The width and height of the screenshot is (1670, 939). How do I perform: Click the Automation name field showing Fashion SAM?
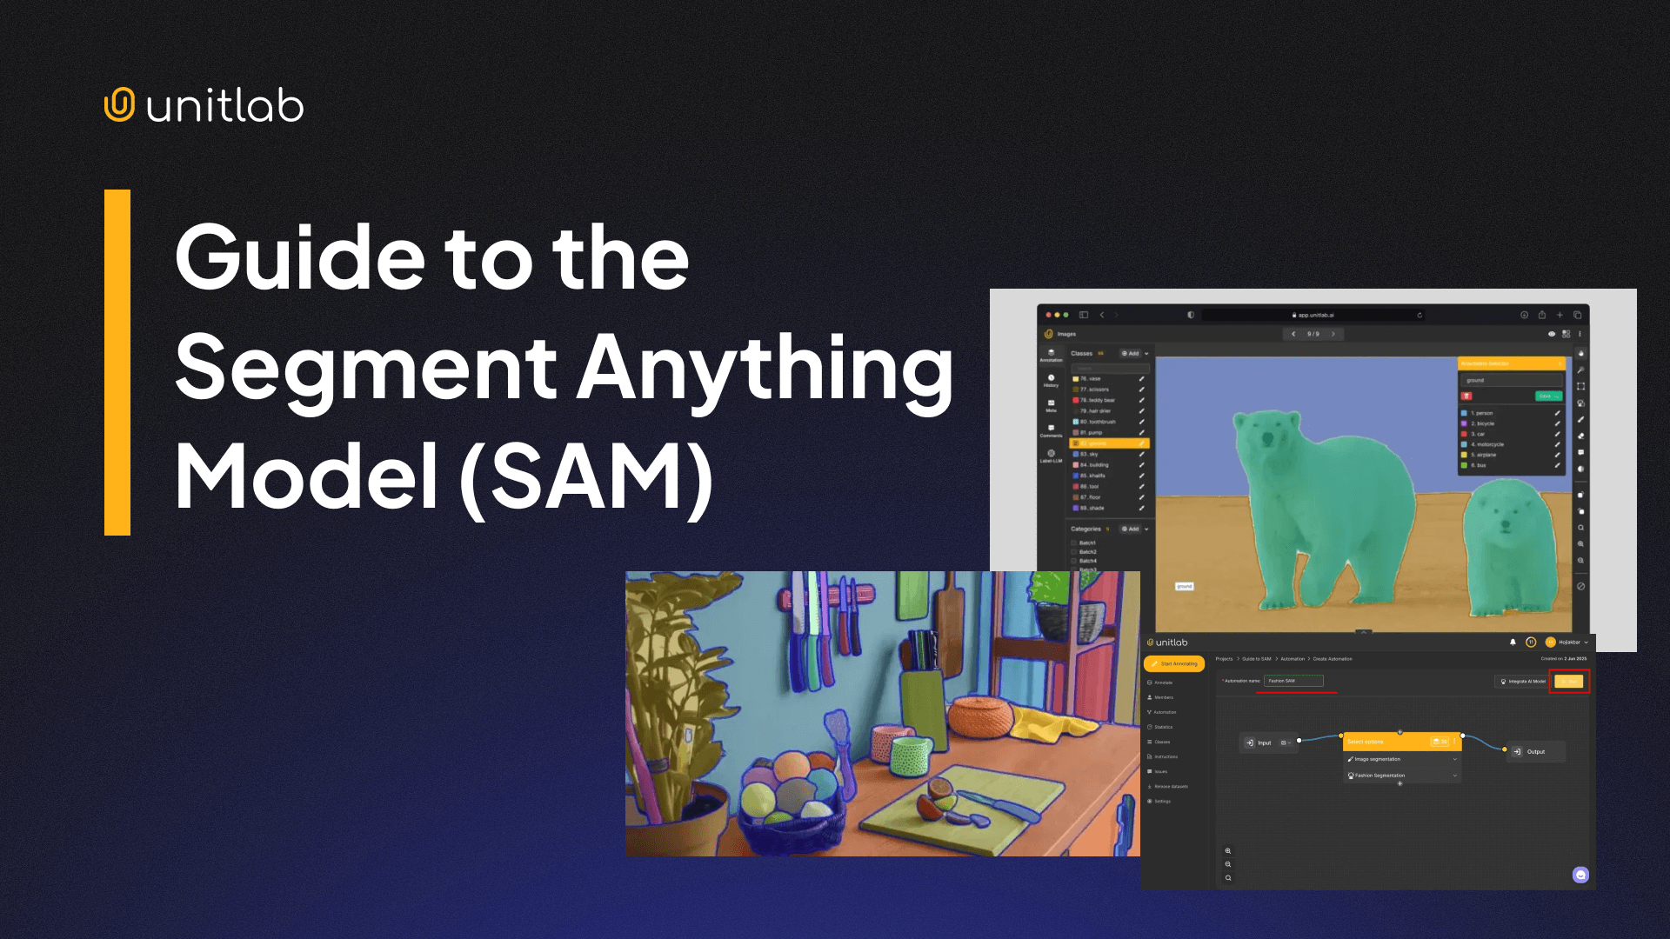1293,681
